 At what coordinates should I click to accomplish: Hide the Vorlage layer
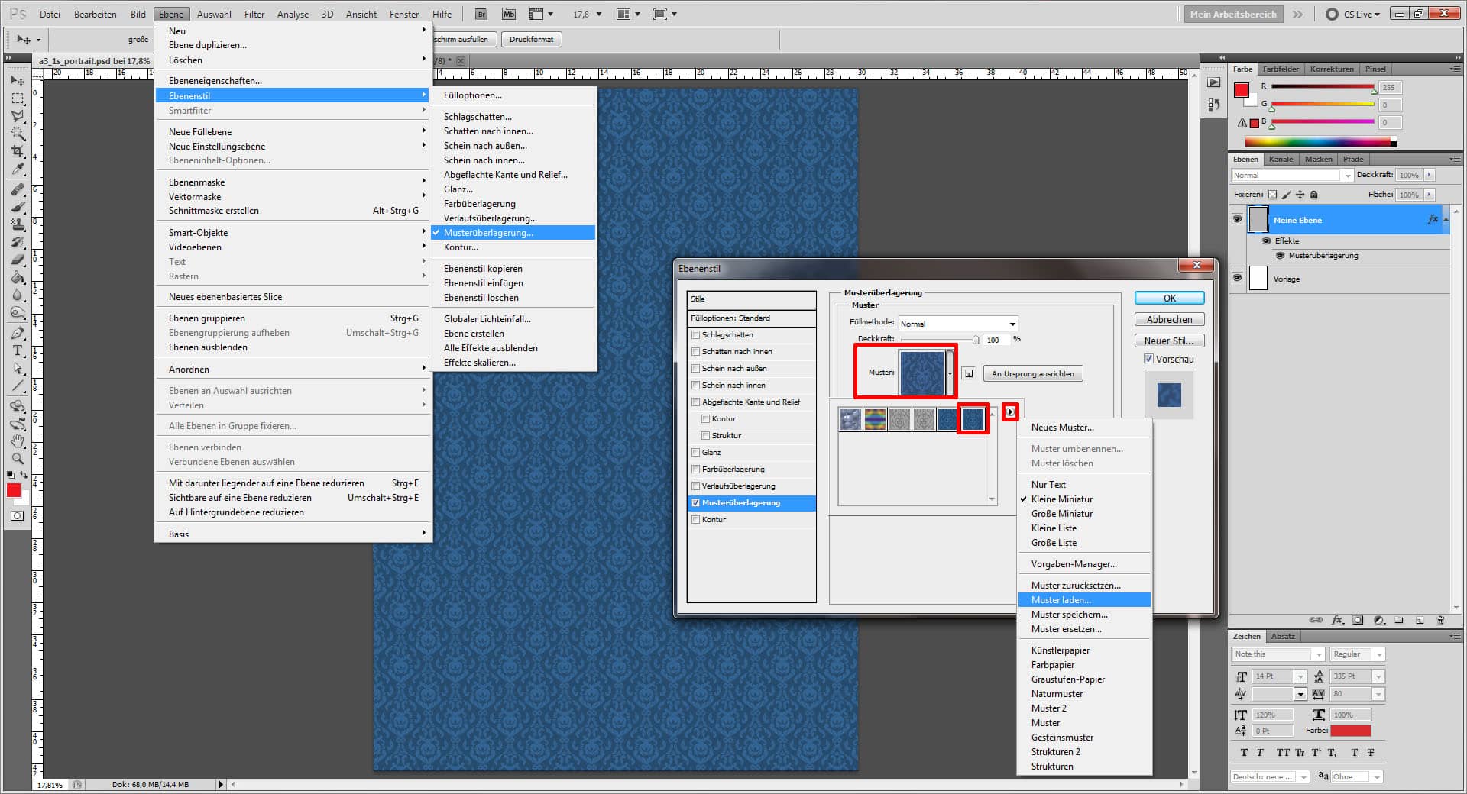(x=1237, y=279)
